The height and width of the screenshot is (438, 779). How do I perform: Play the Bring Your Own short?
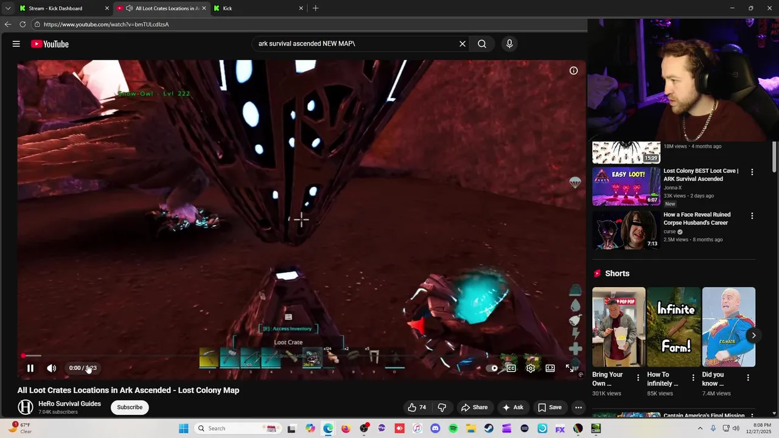point(619,327)
